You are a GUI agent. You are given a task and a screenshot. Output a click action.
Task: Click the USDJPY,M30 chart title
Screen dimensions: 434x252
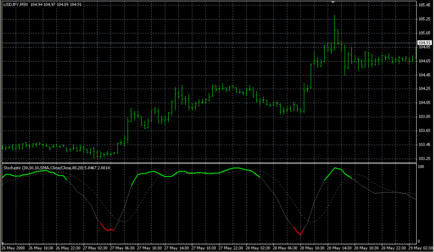(16, 5)
